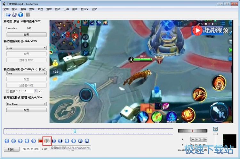240x159 pixels.
Task: Click the audio encoder 配置 button
Action: [26, 79]
